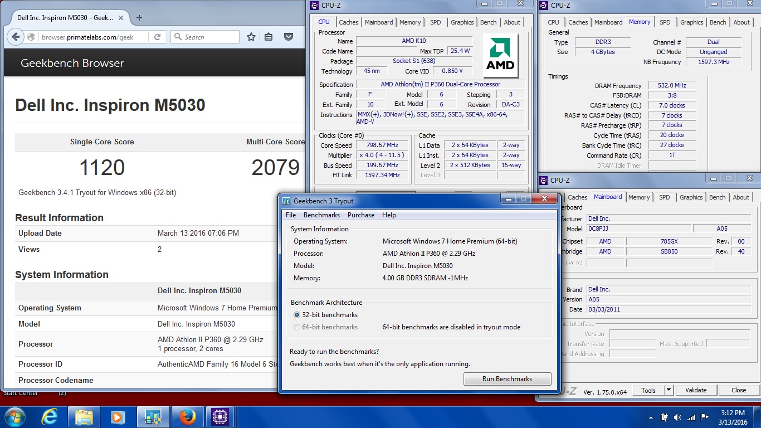
Task: Select 32-bit benchmarks option
Action: [x=326, y=315]
